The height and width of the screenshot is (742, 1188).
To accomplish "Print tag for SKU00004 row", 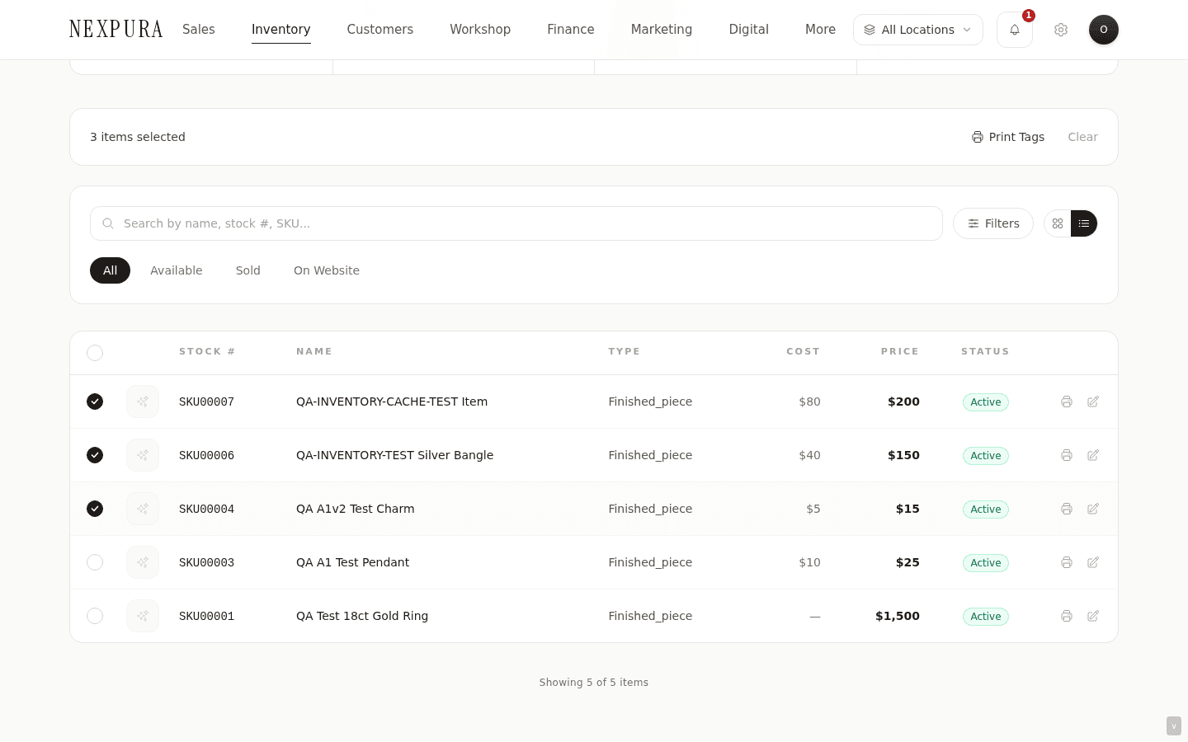I will (1067, 509).
